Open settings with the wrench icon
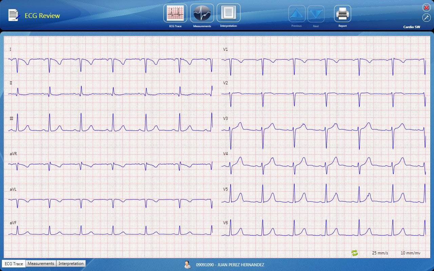This screenshot has height=271, width=434. point(426,18)
